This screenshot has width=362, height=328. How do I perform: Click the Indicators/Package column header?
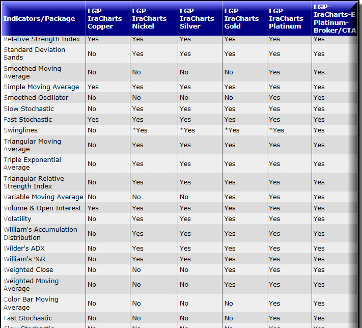[x=39, y=18]
